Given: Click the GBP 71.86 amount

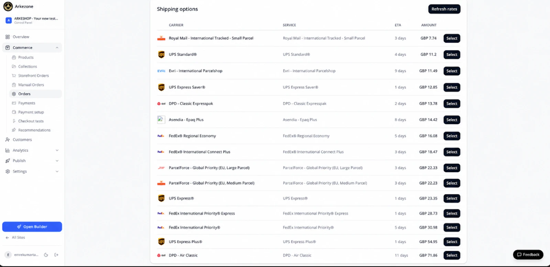Looking at the screenshot, I should (428, 255).
